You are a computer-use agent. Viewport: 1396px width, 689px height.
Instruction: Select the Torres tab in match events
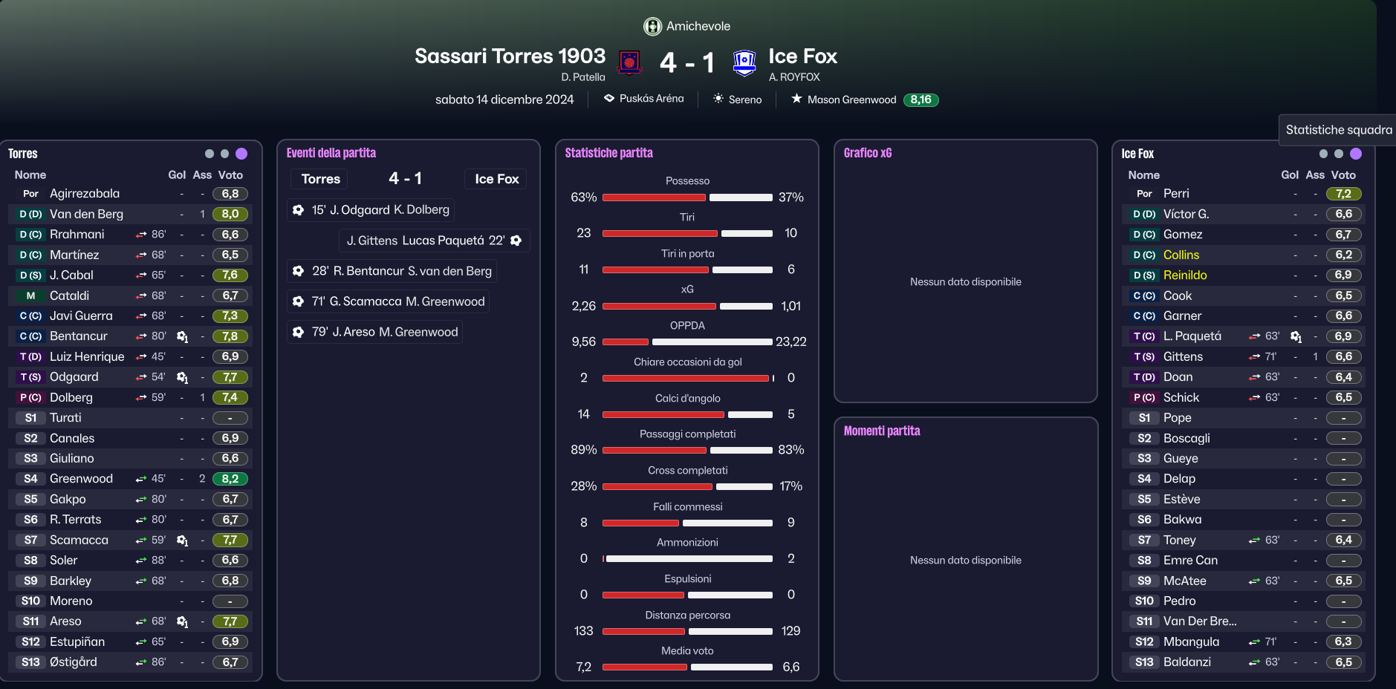[320, 179]
